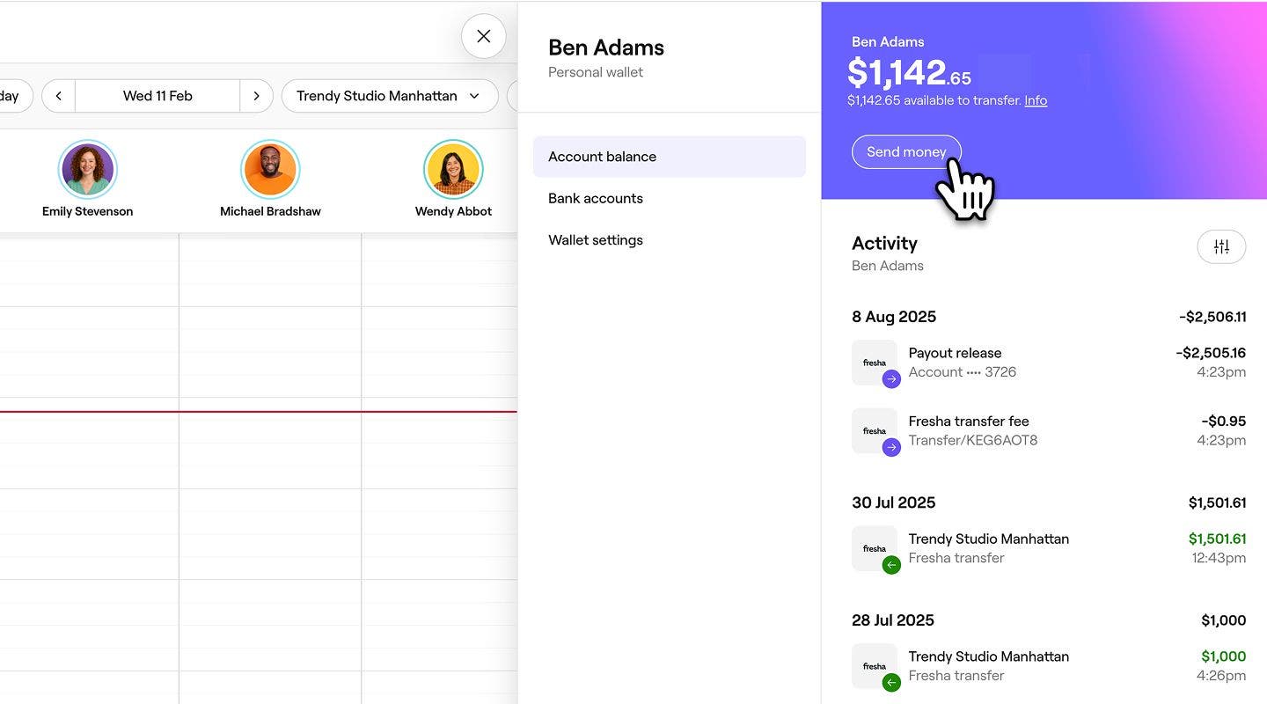Open the Activity filter options icon
Image resolution: width=1267 pixels, height=704 pixels.
1221,247
